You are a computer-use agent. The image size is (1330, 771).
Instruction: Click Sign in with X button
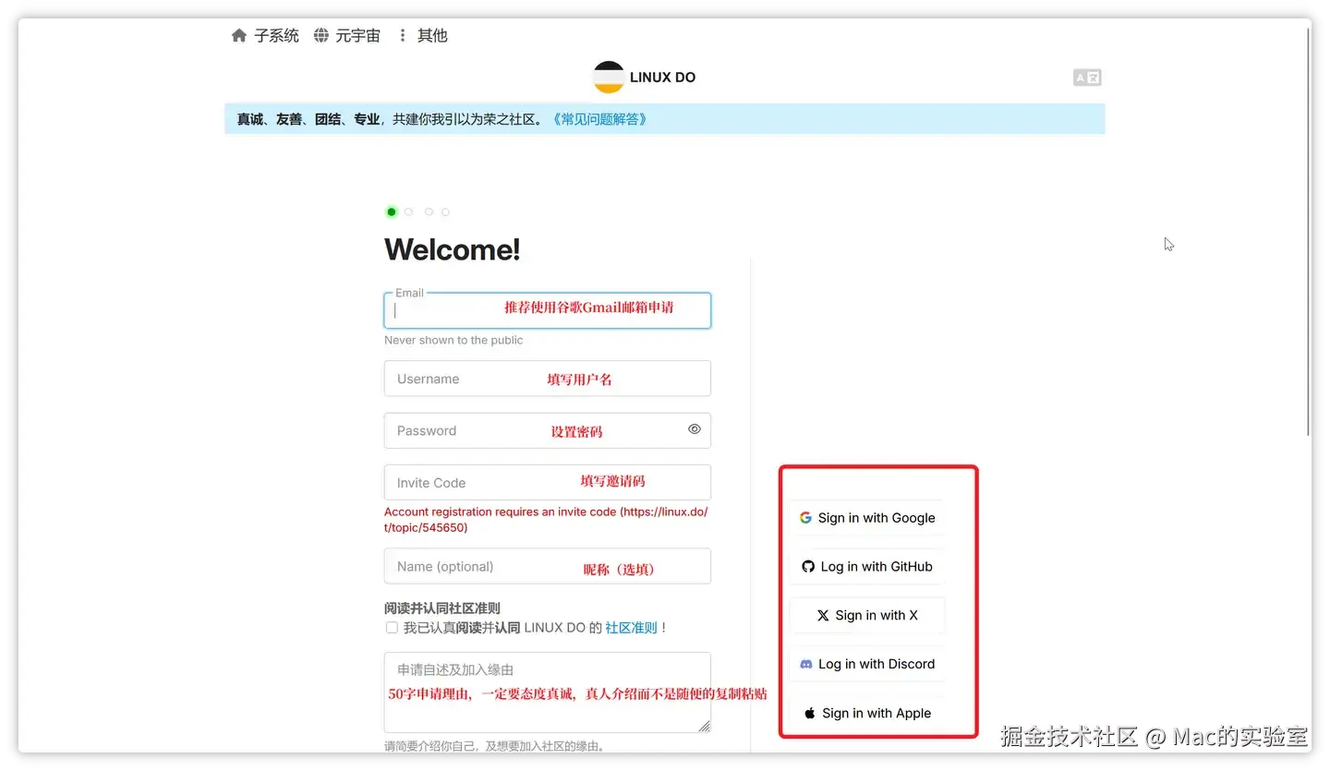tap(867, 616)
